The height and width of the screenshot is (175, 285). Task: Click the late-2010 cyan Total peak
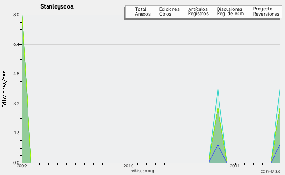pos(218,89)
